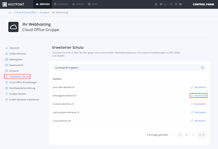This screenshot has width=218, height=149.
Task: Open the shopping cart icon
Action: click(180, 4)
